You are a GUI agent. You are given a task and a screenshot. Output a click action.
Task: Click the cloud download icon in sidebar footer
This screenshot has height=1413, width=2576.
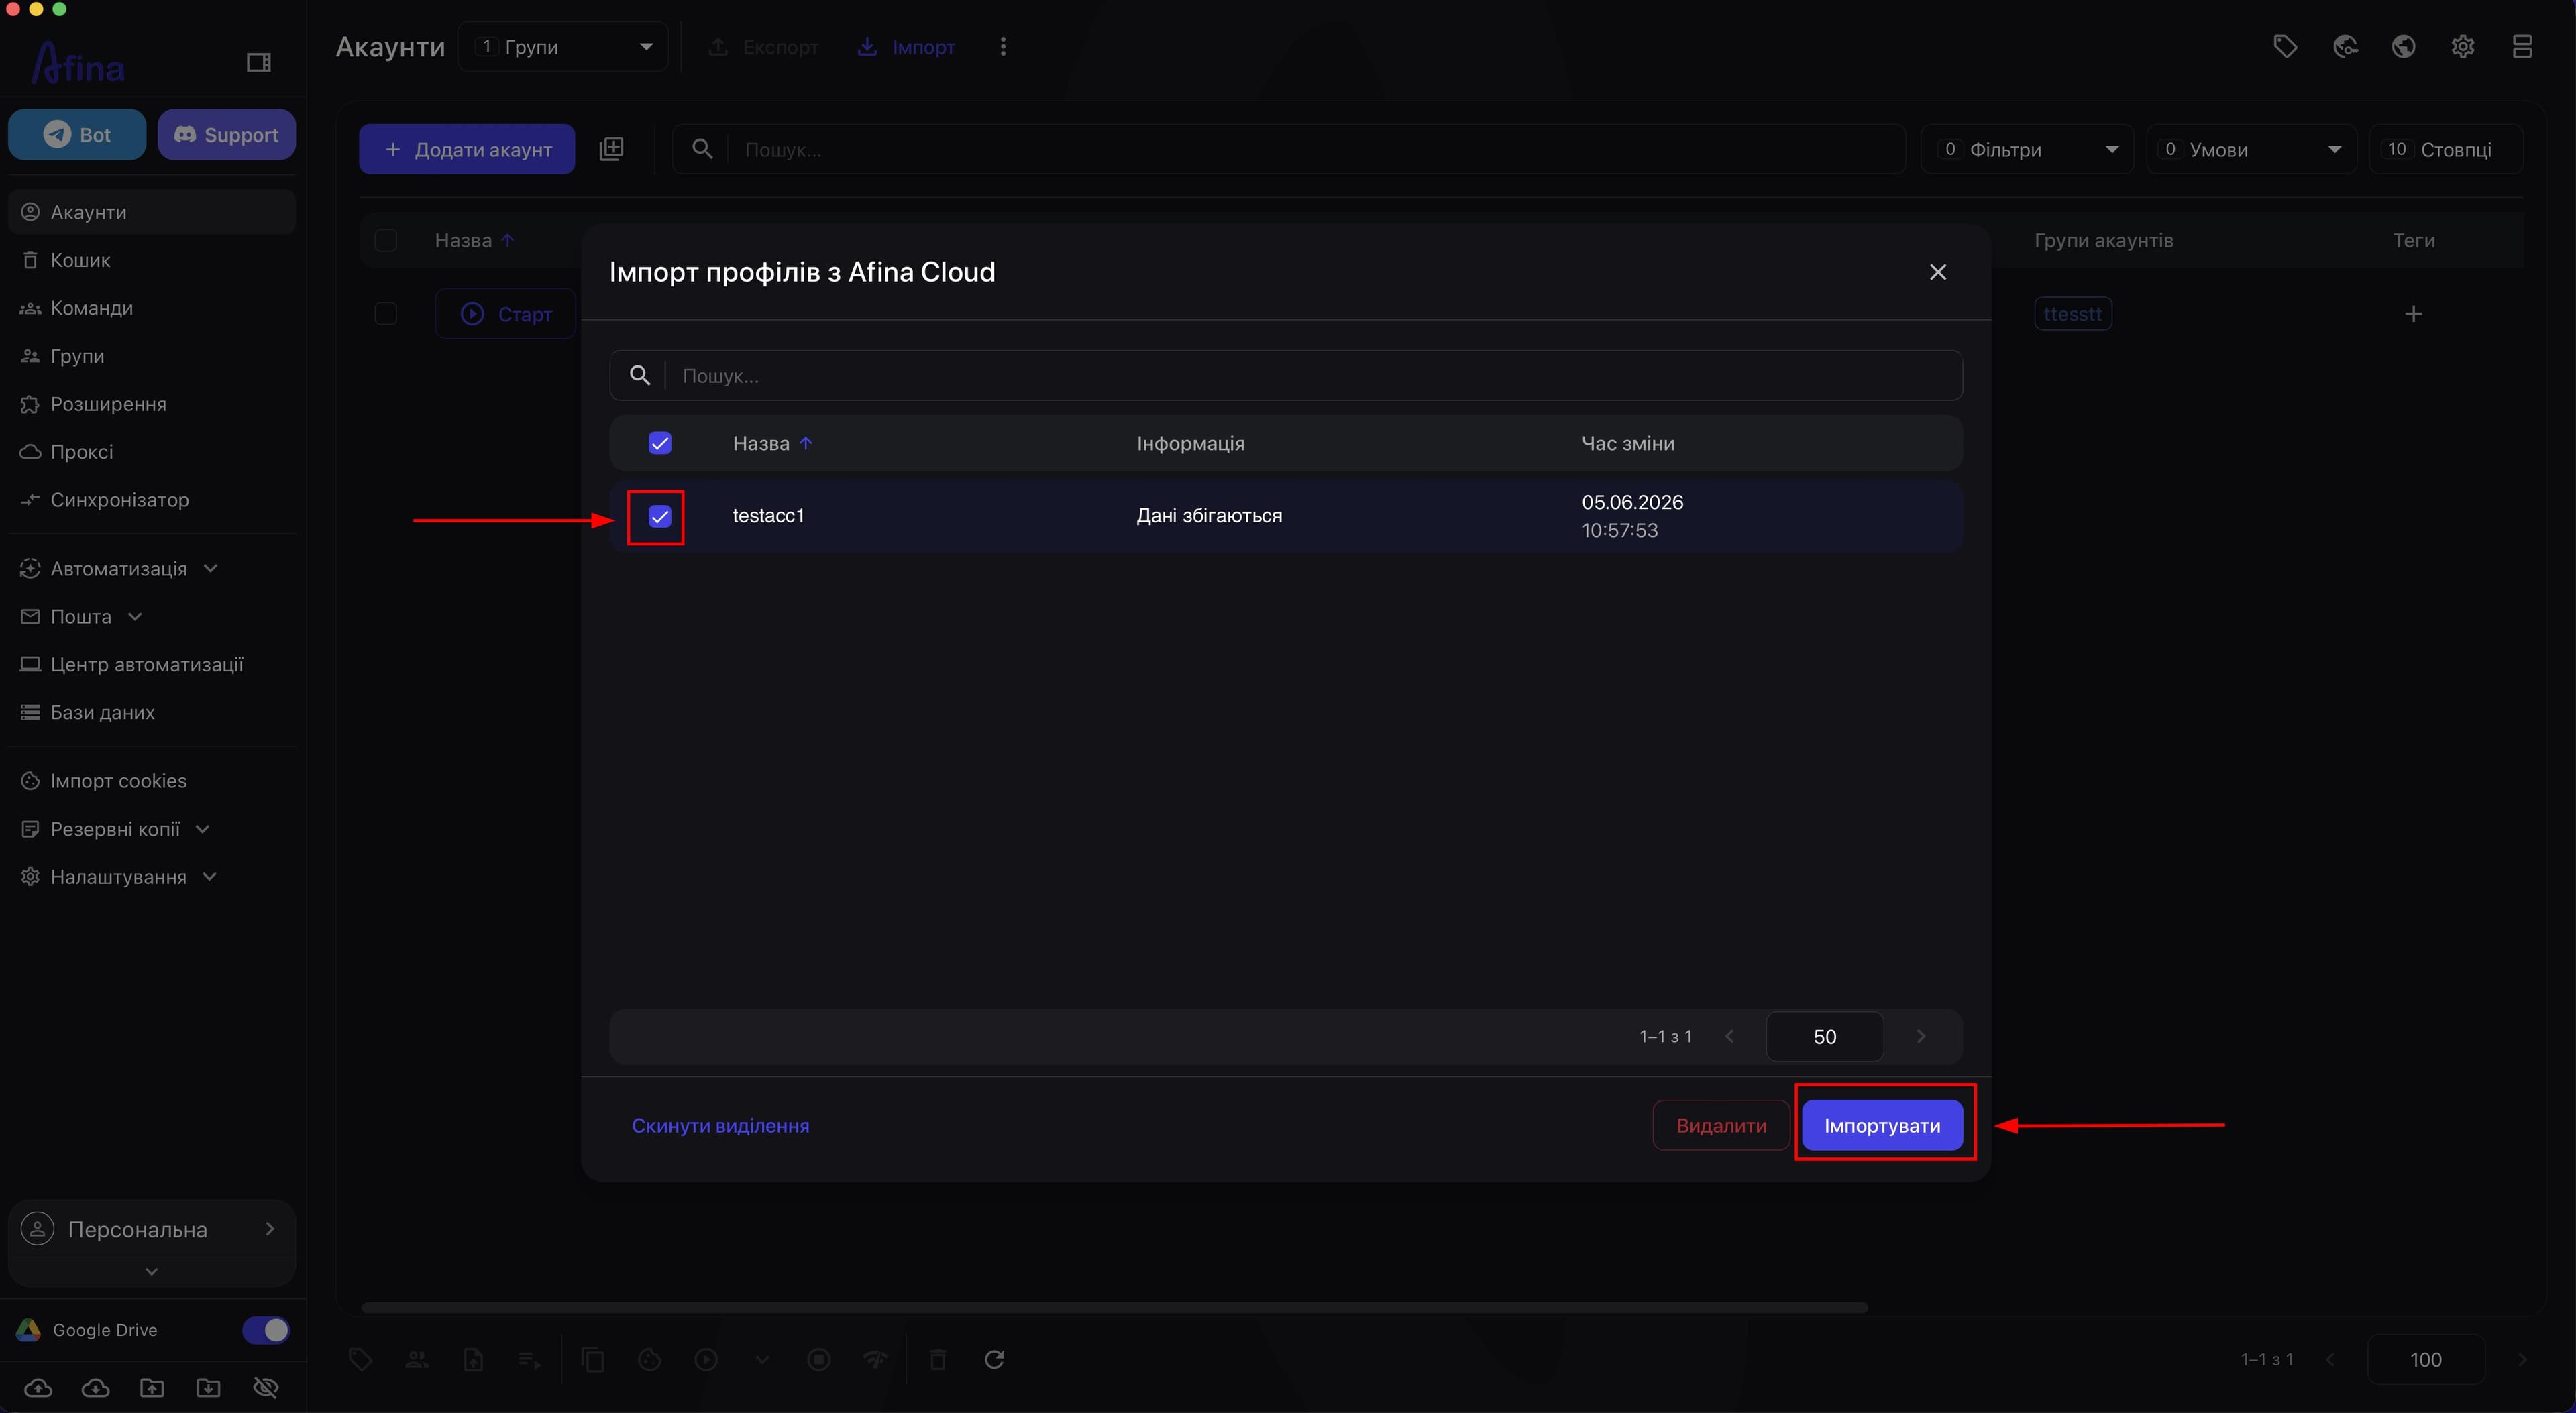point(95,1387)
